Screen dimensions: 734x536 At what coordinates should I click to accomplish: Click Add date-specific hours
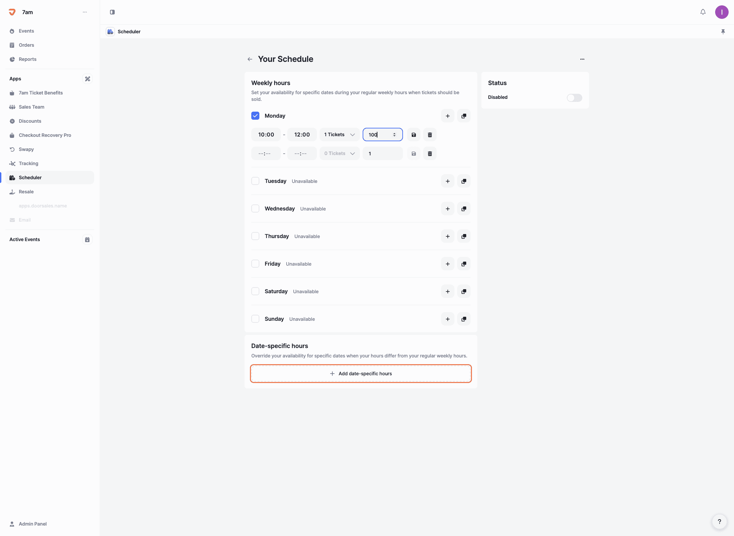coord(361,374)
